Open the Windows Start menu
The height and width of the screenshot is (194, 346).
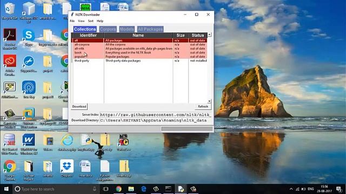coord(6,189)
